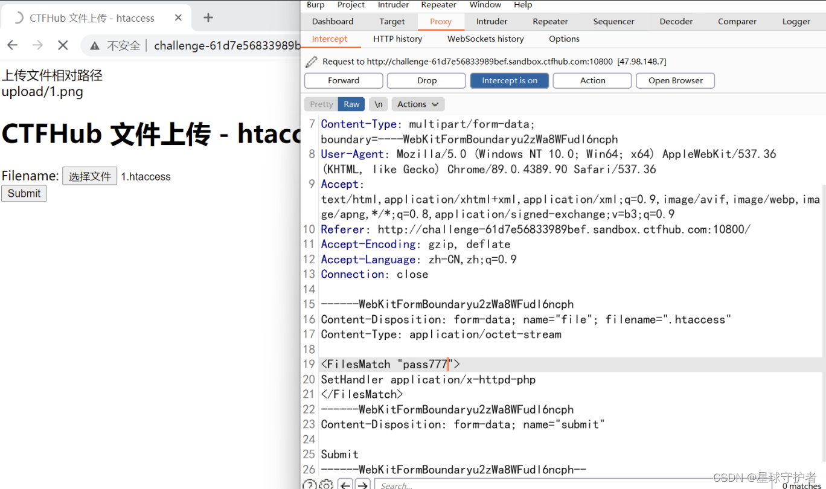Switch to the Repeater tool tab
The height and width of the screenshot is (489, 826).
[x=551, y=22]
